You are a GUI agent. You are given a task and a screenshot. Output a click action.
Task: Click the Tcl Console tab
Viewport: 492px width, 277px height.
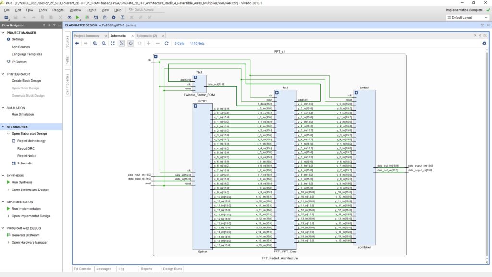coord(82,269)
